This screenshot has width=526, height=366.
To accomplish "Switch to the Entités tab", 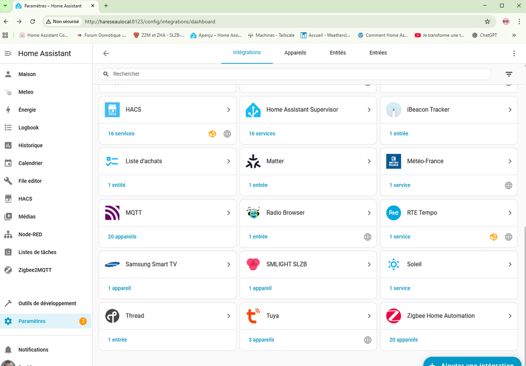I will [x=338, y=53].
